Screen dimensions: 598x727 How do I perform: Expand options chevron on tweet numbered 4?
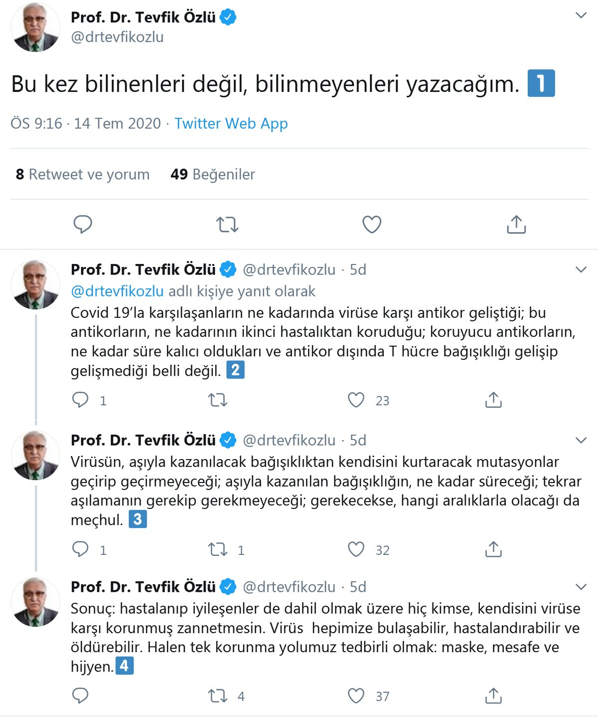pyautogui.click(x=581, y=587)
